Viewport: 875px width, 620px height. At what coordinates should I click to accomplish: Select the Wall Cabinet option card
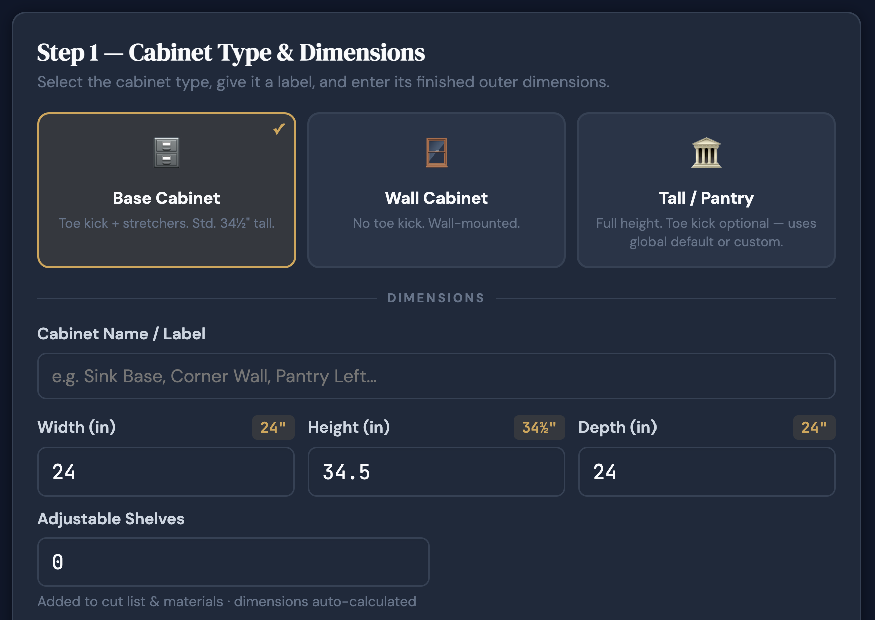click(435, 191)
